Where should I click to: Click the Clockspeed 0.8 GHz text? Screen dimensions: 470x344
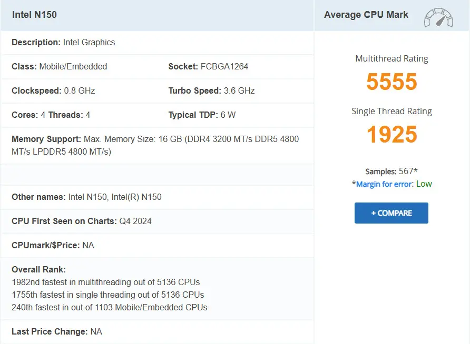pos(53,91)
